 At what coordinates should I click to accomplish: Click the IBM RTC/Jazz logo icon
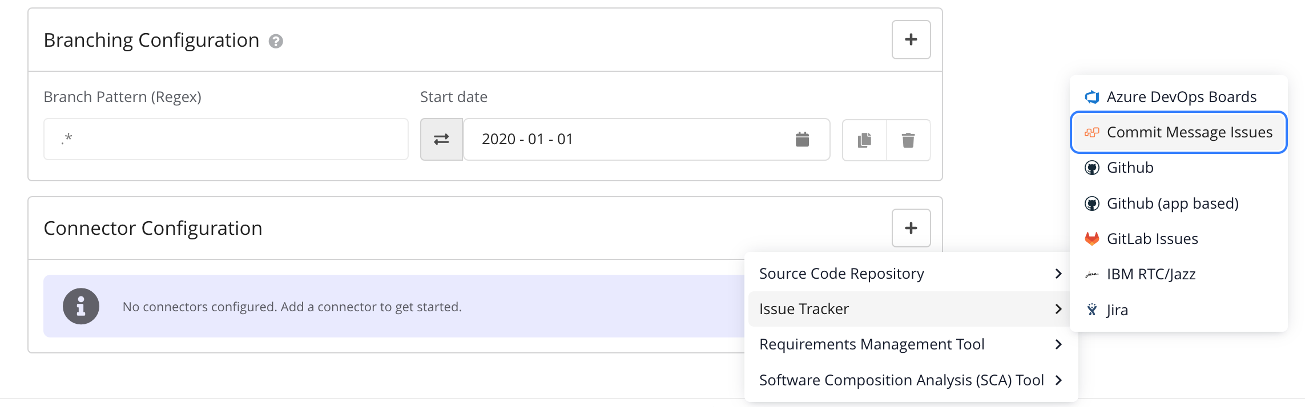pos(1092,275)
